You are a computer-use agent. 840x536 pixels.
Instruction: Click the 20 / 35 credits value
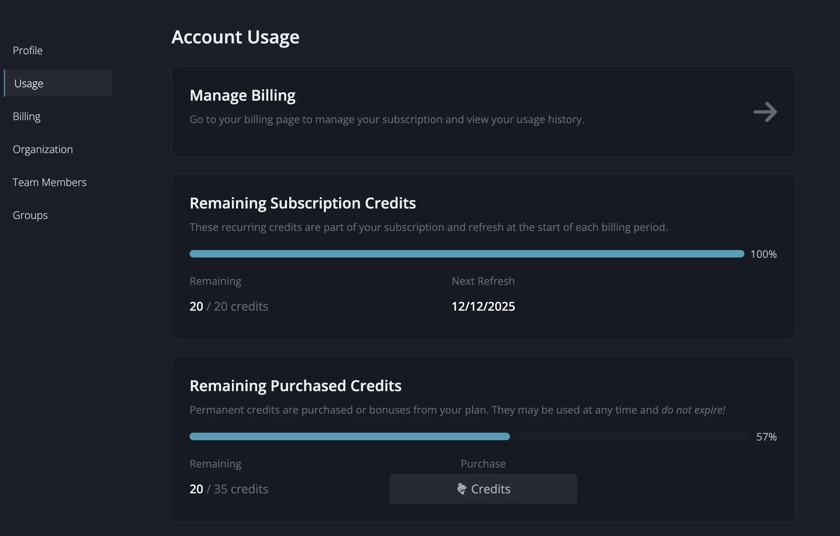(229, 489)
